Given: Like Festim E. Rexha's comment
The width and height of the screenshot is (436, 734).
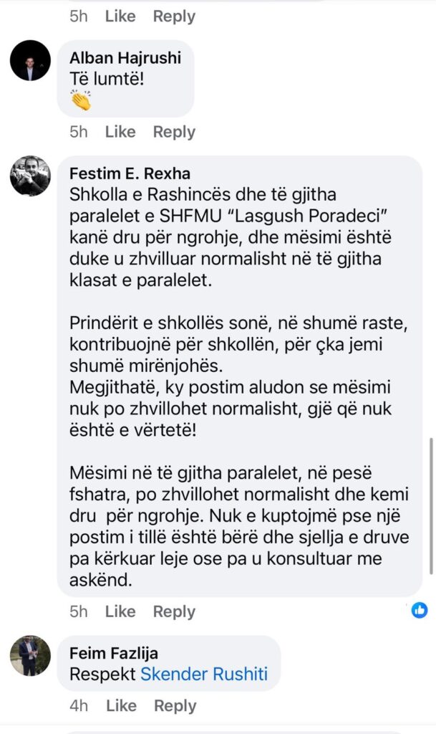Looking at the screenshot, I should click(x=120, y=611).
